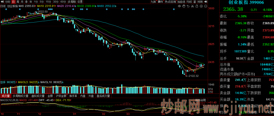This screenshot has height=116, width=274.
Task: Open 热点回溯 hotspot review dropdown
Action: (170, 2)
